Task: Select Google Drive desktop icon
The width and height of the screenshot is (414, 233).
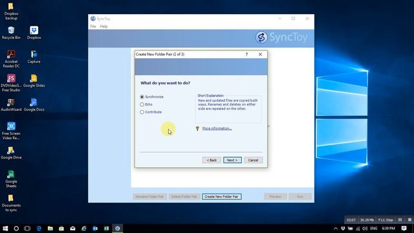Action: (x=11, y=153)
